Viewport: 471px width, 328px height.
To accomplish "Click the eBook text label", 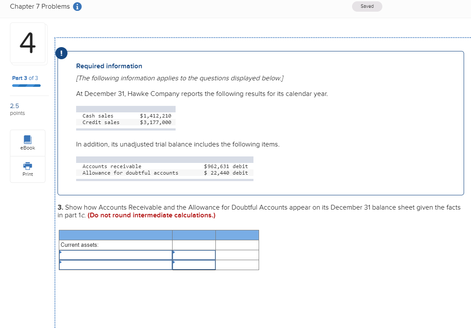I will coord(27,148).
